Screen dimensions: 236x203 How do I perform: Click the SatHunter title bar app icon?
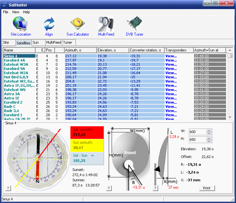pyautogui.click(x=5, y=5)
